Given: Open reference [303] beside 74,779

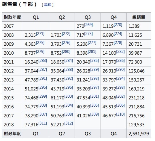Looking at the screenshot, I should click(x=43, y=105).
